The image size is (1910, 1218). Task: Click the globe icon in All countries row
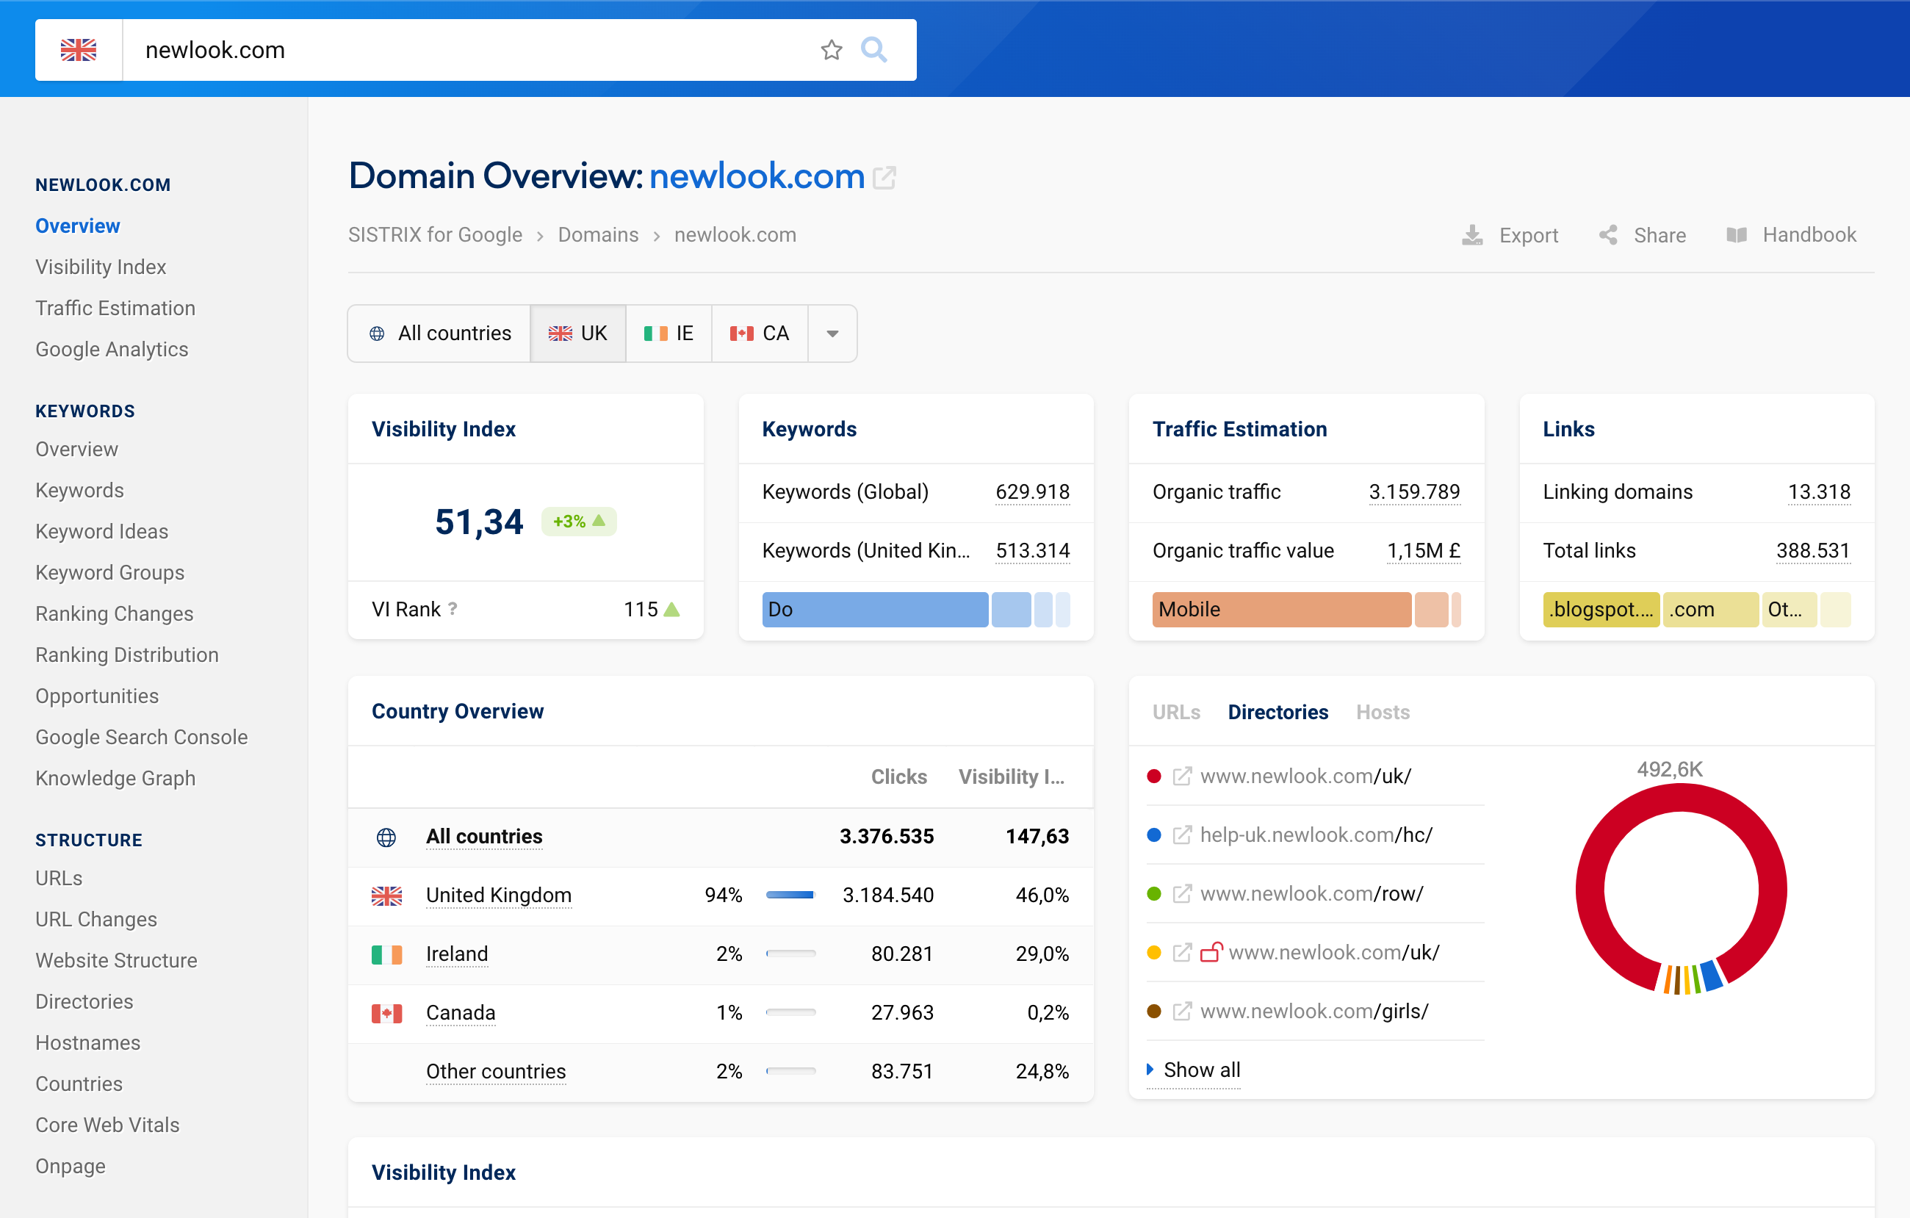pos(386,837)
